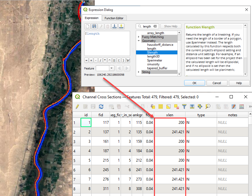Image resolution: width=252 pixels, height=196 pixels.
Task: Click the Select features using expression icon
Action: [153, 107]
